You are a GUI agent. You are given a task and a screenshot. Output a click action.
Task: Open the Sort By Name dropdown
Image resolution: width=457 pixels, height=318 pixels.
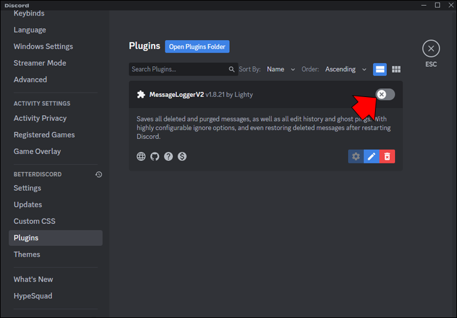coord(281,69)
